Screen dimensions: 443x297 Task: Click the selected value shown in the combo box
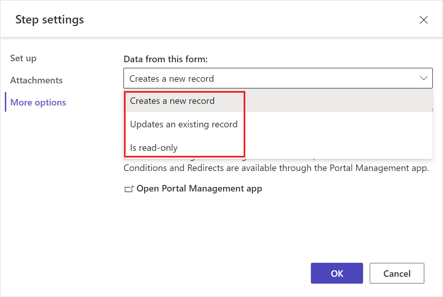(x=172, y=78)
